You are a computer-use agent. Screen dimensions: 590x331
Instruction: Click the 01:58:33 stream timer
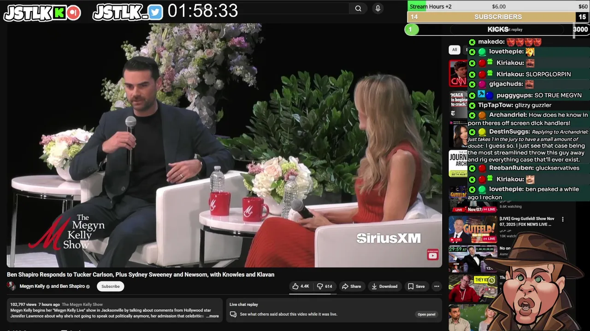coord(203,11)
